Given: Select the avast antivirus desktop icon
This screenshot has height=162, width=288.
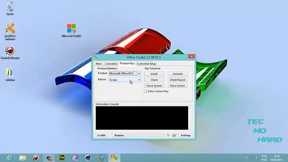Looking at the screenshot, I should pos(10,31).
